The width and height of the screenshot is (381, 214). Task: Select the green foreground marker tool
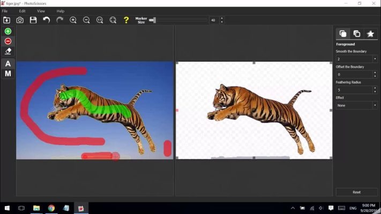pyautogui.click(x=8, y=31)
